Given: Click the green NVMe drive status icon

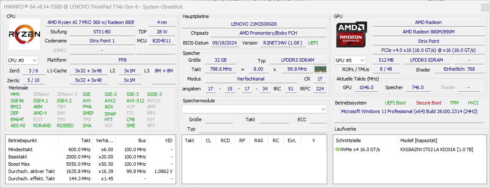Looking at the screenshot, I should click(337, 149).
